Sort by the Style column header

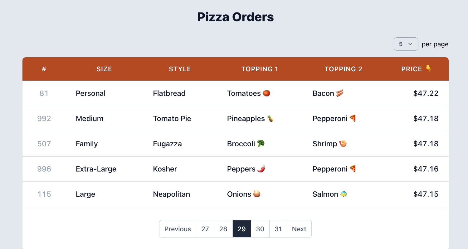pyautogui.click(x=180, y=69)
